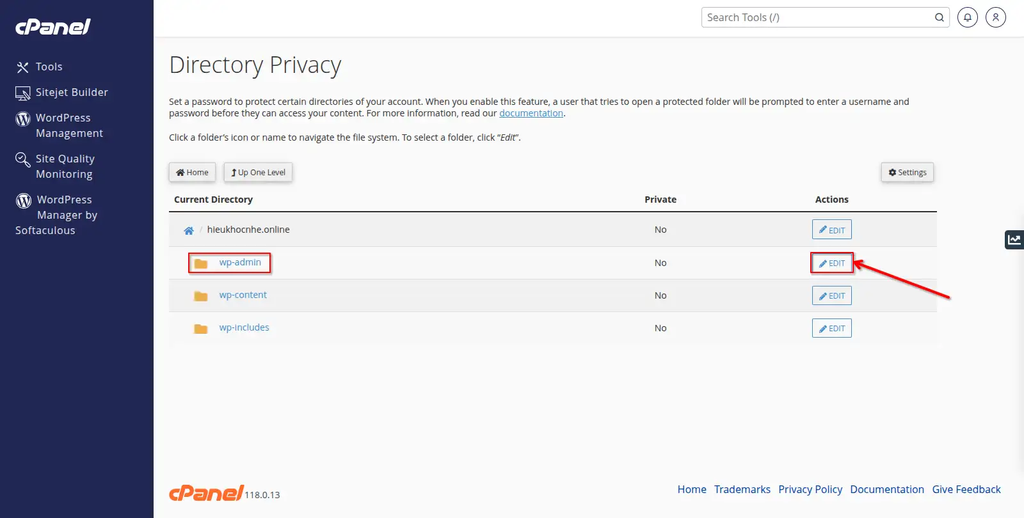Select hieukhocnhe.online directory text
Viewport: 1024px width, 518px height.
tap(248, 230)
